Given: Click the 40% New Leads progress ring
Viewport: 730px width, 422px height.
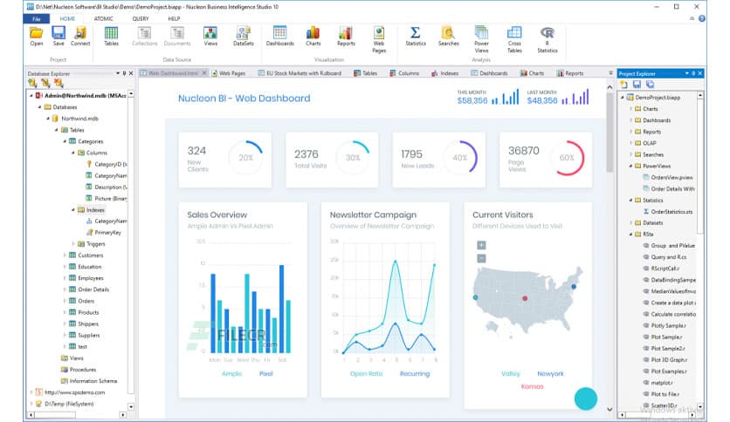Looking at the screenshot, I should pos(460,158).
